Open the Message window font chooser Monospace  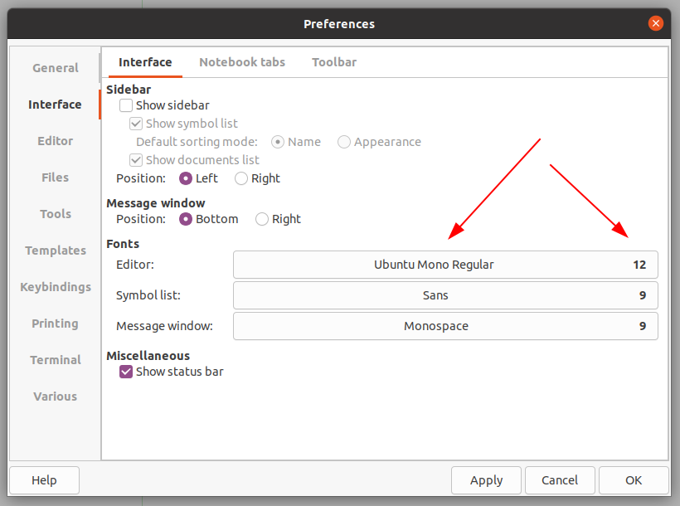tap(445, 326)
